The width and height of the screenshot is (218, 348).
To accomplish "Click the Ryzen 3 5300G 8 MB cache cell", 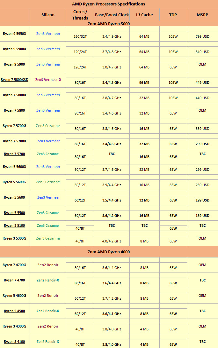I will point(144,241).
